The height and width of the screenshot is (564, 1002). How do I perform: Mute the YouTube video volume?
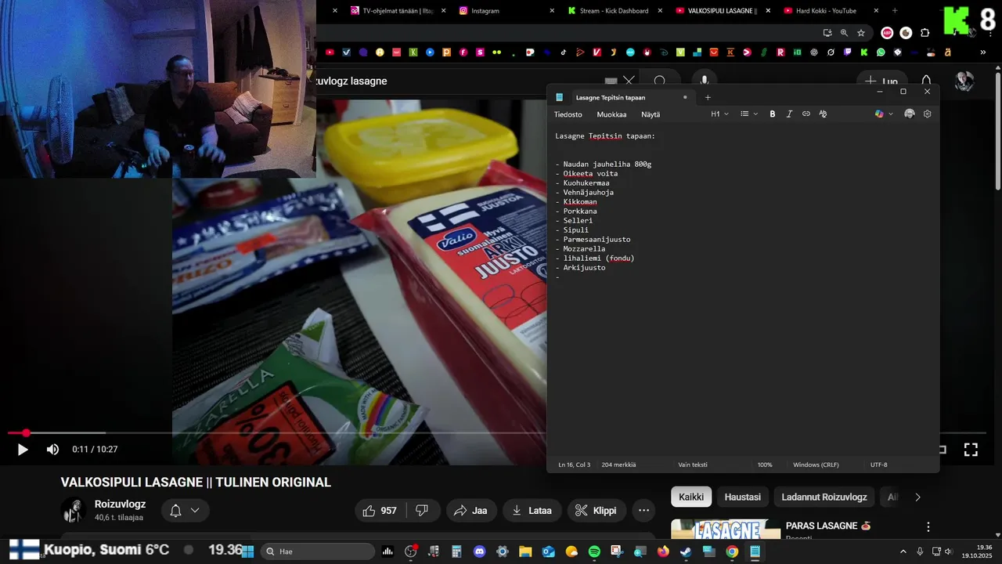coord(52,450)
